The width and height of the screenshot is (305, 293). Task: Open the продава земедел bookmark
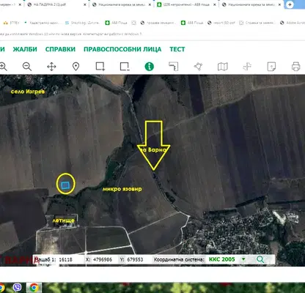[158, 23]
